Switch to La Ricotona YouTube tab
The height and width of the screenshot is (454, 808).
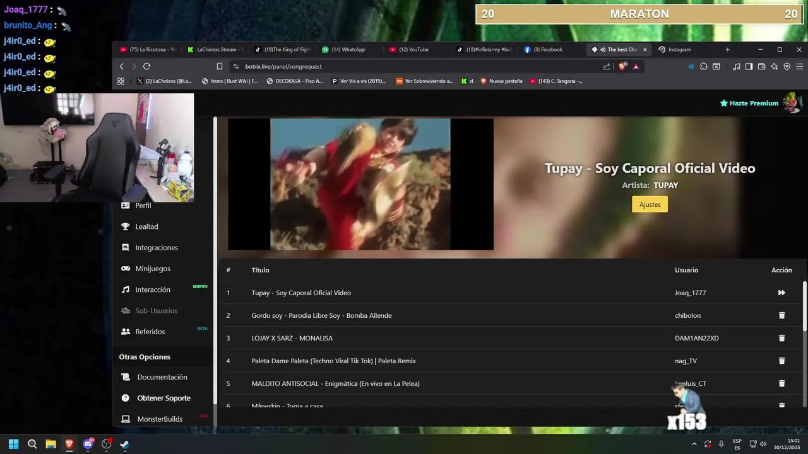[x=148, y=49]
